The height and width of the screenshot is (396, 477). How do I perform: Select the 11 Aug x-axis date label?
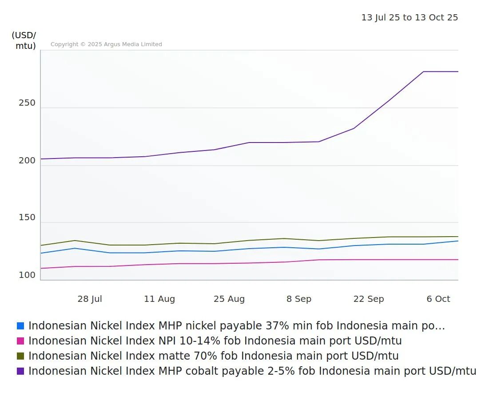159,299
